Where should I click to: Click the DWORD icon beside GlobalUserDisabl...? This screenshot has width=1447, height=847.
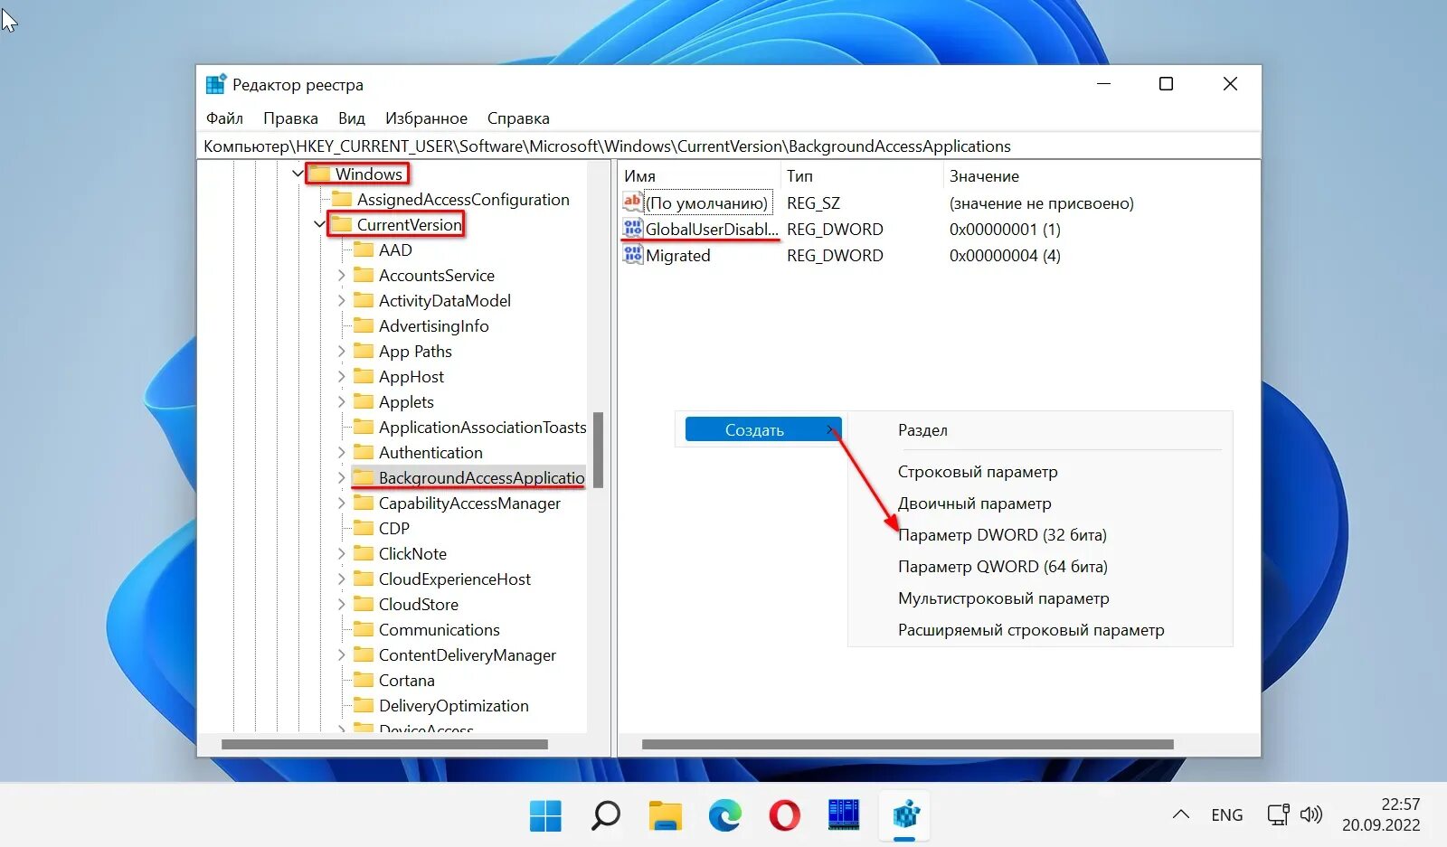pos(632,229)
